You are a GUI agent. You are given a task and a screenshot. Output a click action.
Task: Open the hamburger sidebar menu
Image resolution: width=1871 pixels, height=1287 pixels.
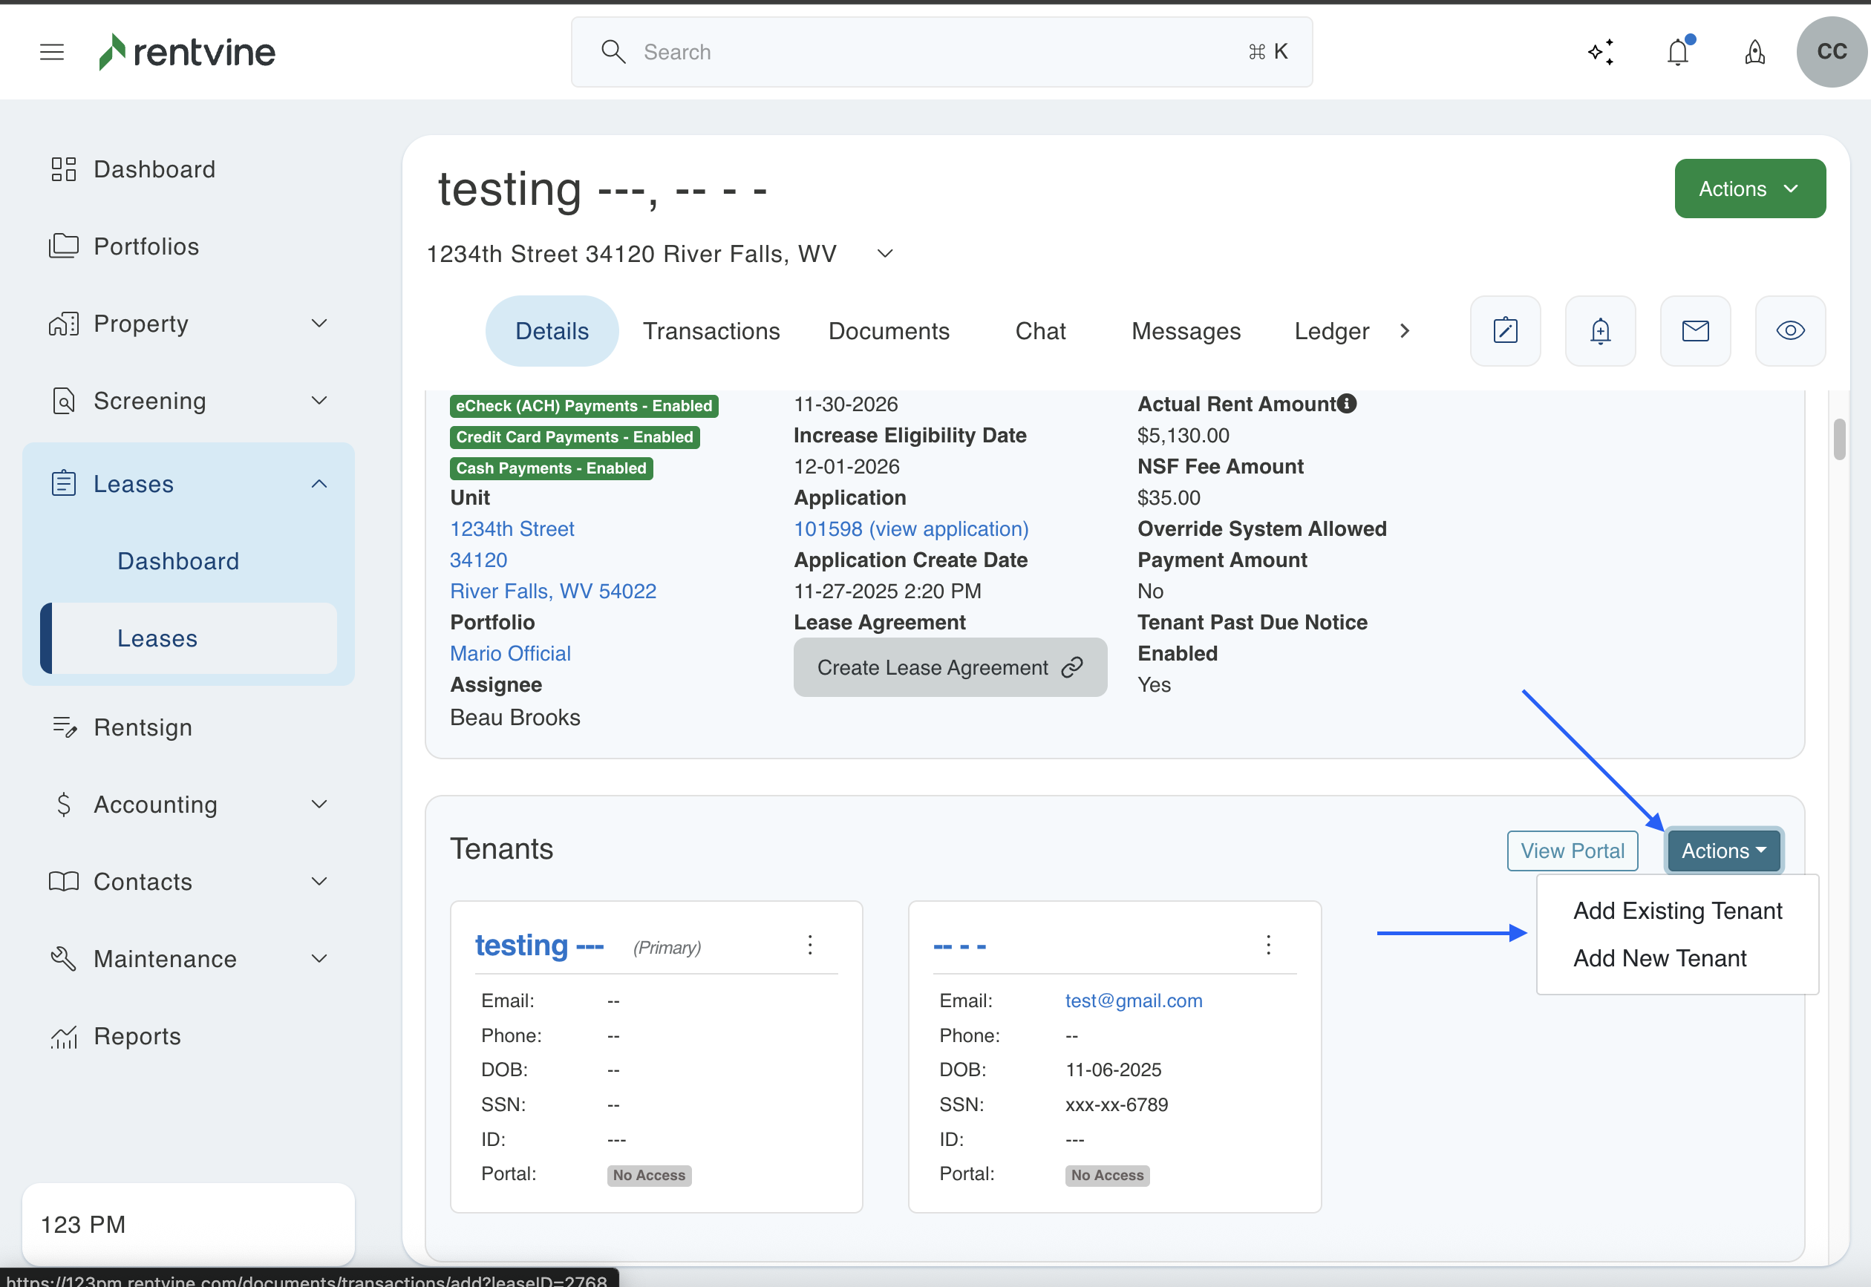(x=52, y=53)
